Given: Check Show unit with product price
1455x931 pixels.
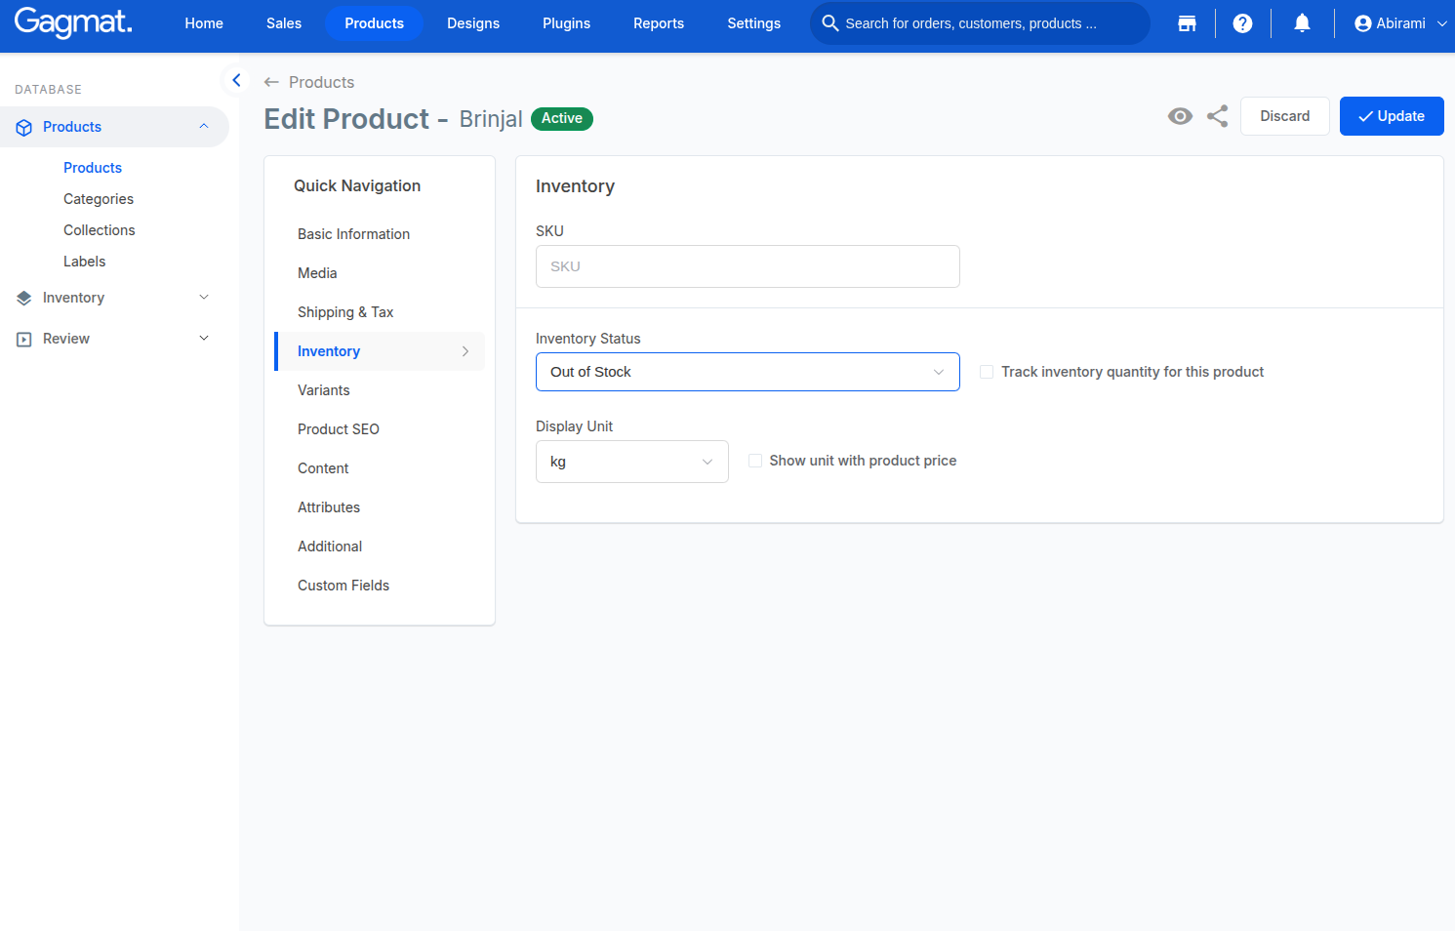Looking at the screenshot, I should click(755, 461).
